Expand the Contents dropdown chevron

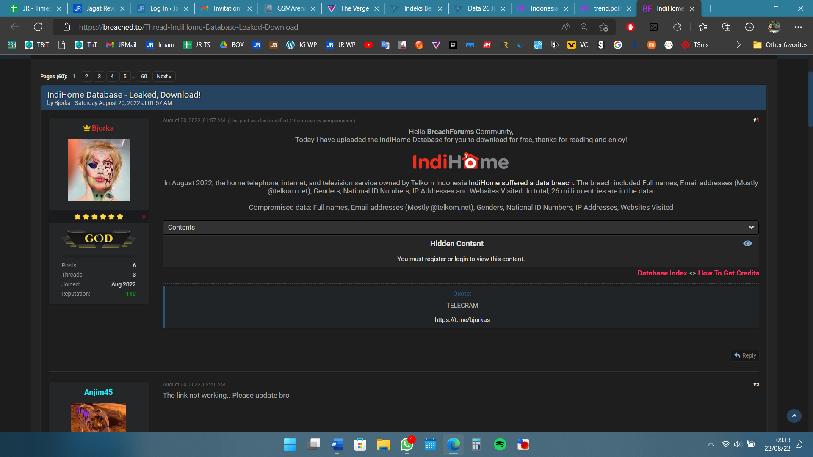coord(751,227)
